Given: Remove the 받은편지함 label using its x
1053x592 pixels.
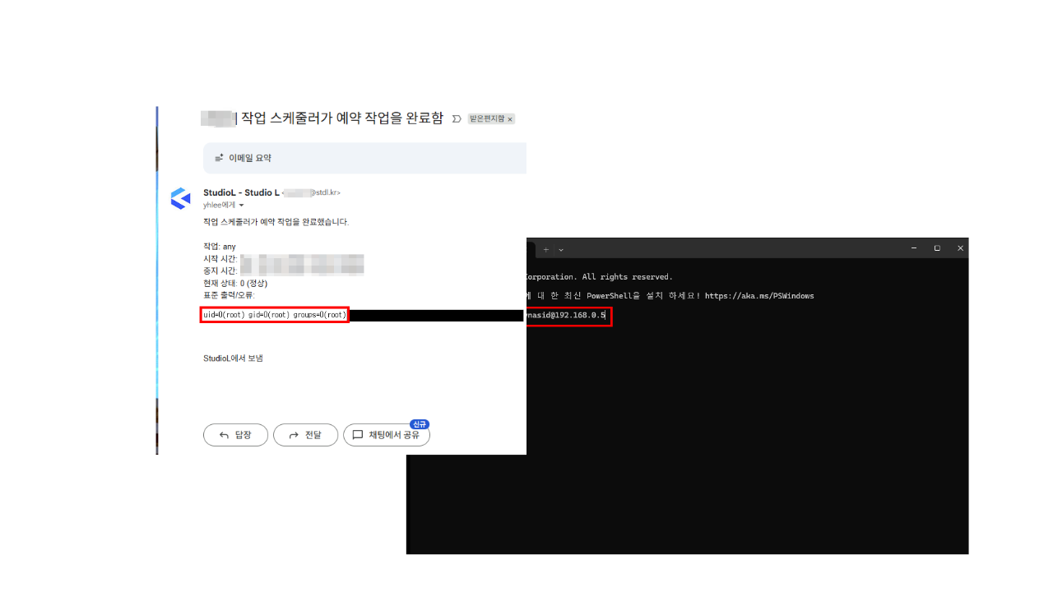Looking at the screenshot, I should (x=509, y=118).
